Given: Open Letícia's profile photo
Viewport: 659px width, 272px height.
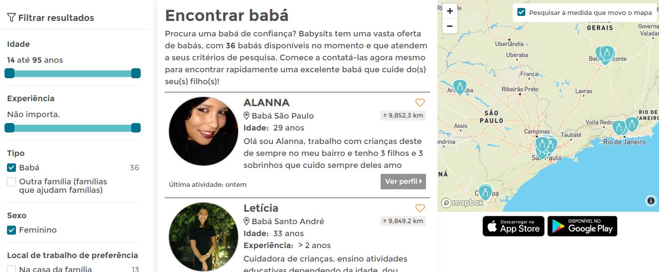Looking at the screenshot, I should coord(204,237).
